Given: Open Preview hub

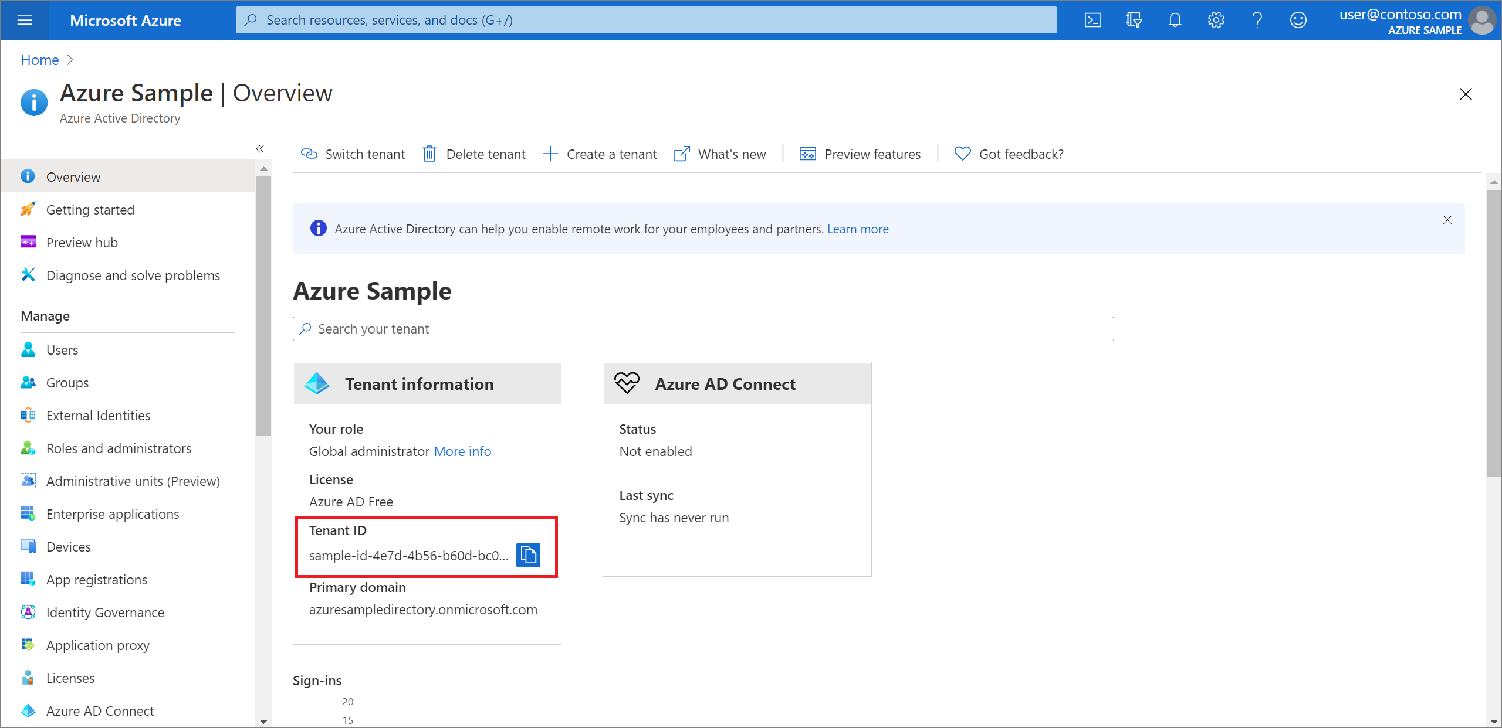Looking at the screenshot, I should point(128,242).
